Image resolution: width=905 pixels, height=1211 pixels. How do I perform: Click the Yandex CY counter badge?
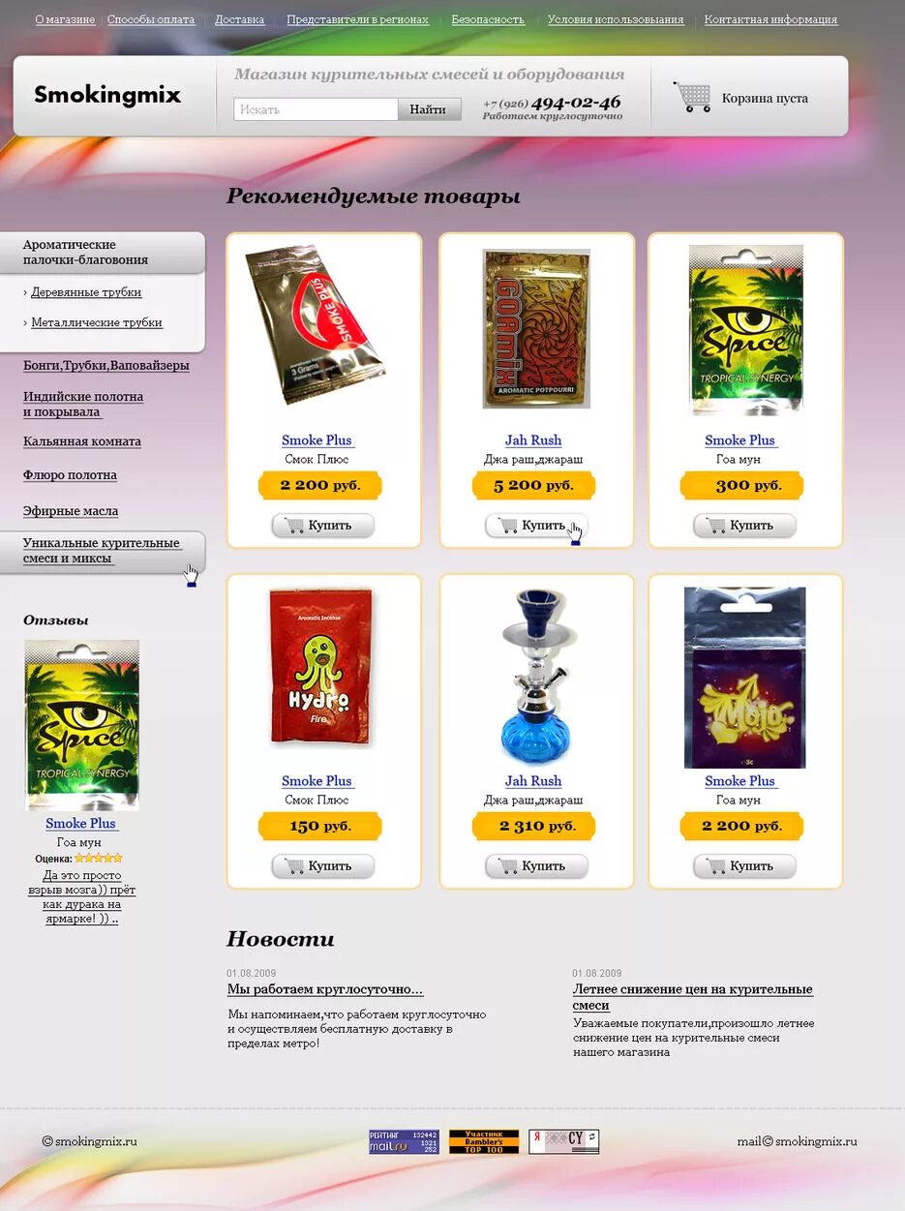coord(564,1141)
